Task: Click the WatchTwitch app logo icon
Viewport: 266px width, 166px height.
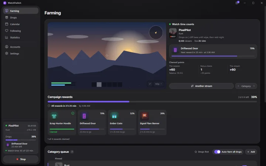Action: click(x=5, y=3)
